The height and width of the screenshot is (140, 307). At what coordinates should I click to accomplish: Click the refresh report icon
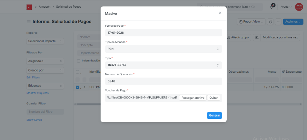pos(271,22)
